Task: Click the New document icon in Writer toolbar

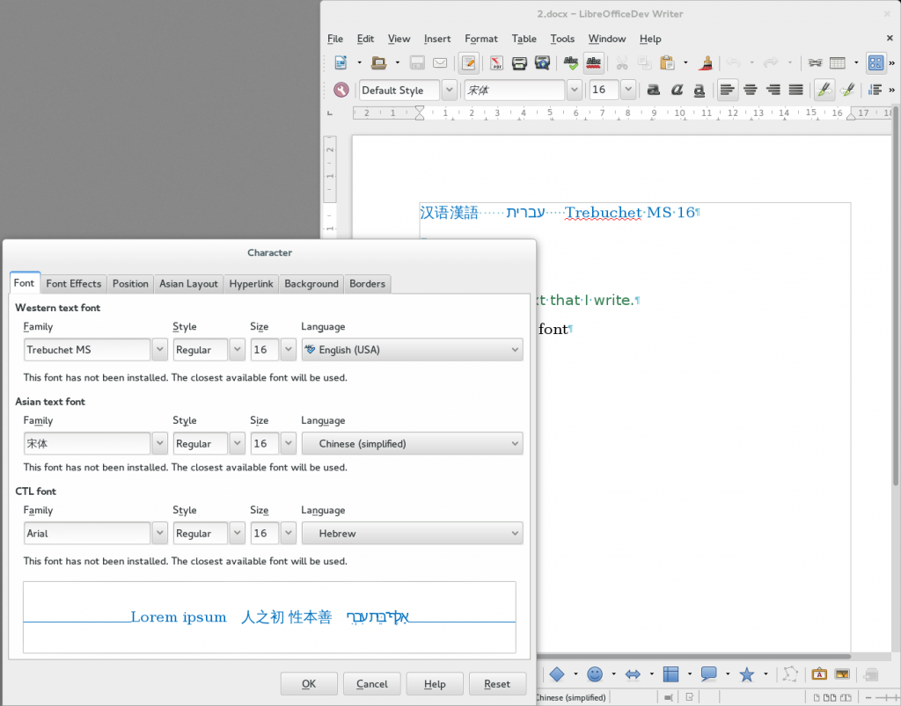Action: coord(341,62)
